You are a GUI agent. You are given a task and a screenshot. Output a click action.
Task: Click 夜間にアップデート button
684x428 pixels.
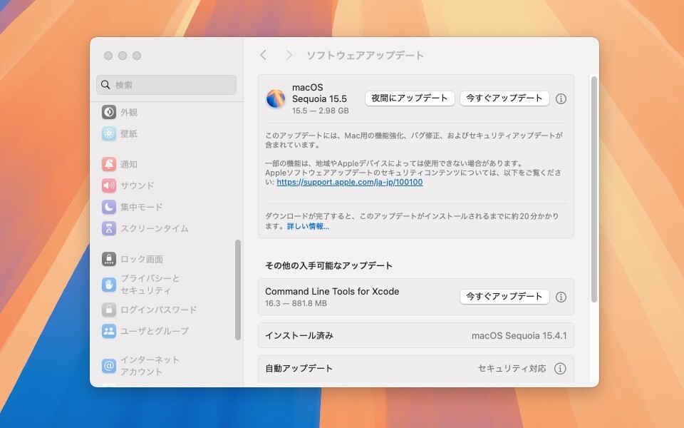pos(410,98)
